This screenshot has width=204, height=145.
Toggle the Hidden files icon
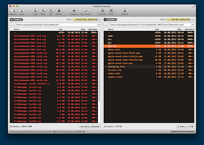125,11
